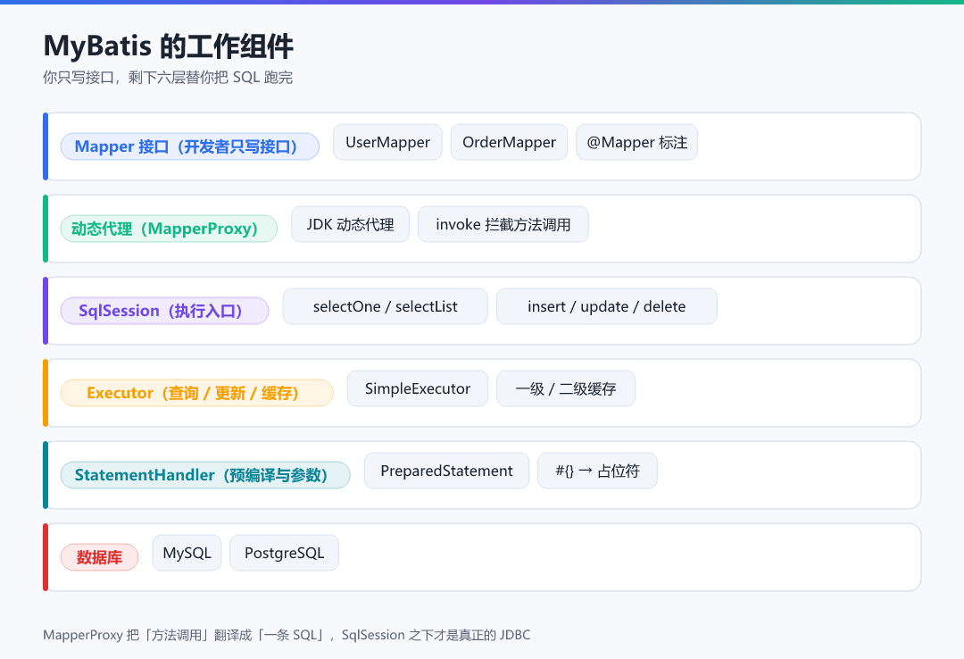Image resolution: width=964 pixels, height=659 pixels.
Task: Select the JDK 动态代理 chip
Action: tap(351, 224)
